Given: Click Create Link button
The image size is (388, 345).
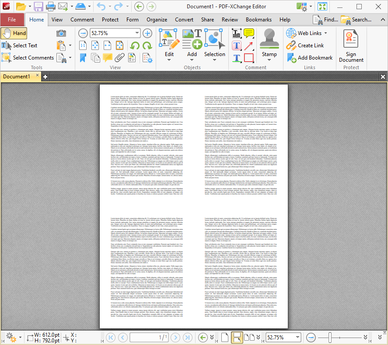Looking at the screenshot, I should pyautogui.click(x=305, y=46).
